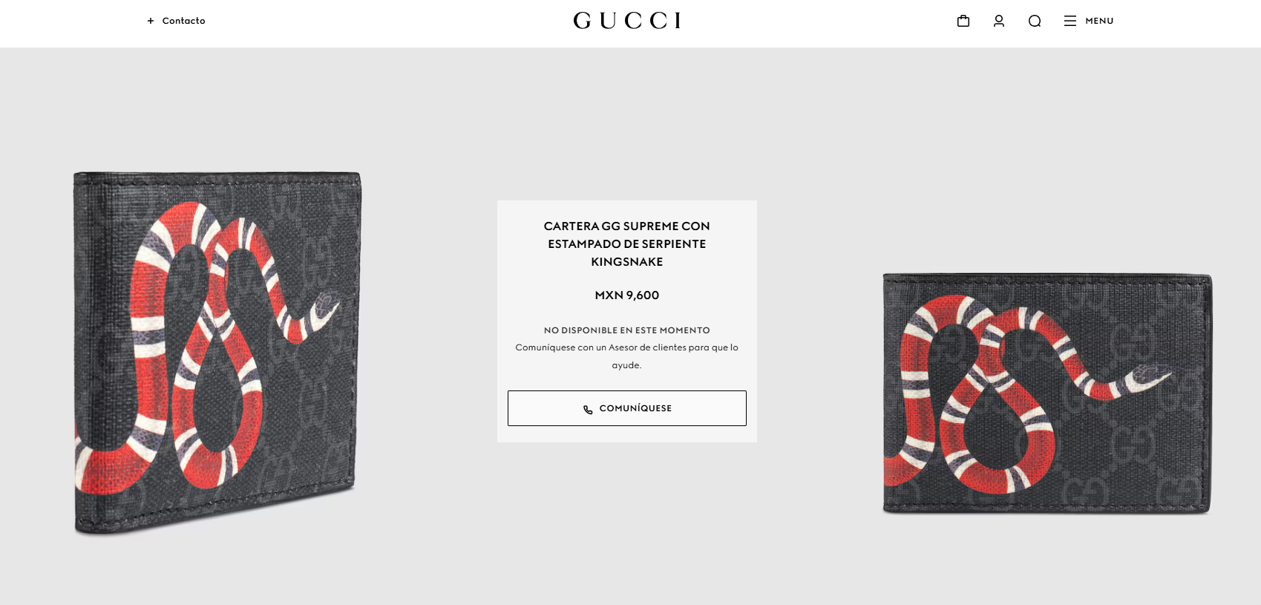Click the Contacto link
Screen dimensions: 1261x605
[183, 21]
